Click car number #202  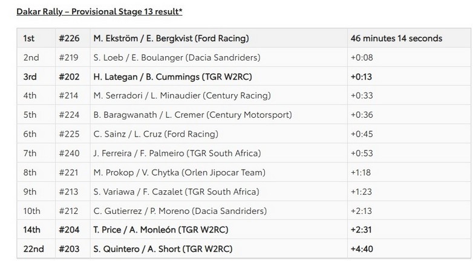pos(69,77)
